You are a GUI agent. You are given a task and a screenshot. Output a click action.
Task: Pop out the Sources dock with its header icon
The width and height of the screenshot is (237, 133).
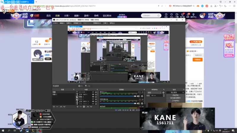pos(97,90)
